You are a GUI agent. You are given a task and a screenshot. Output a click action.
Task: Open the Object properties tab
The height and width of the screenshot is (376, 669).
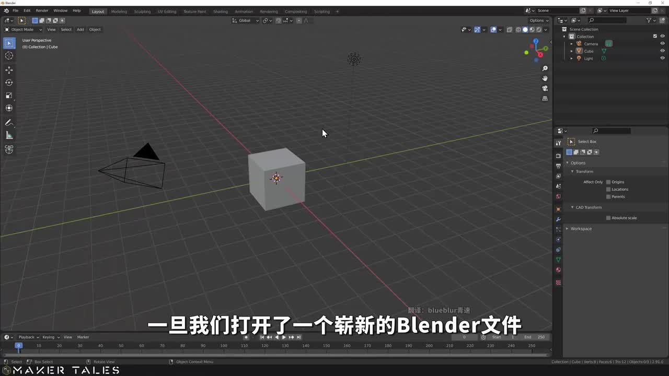pyautogui.click(x=558, y=209)
